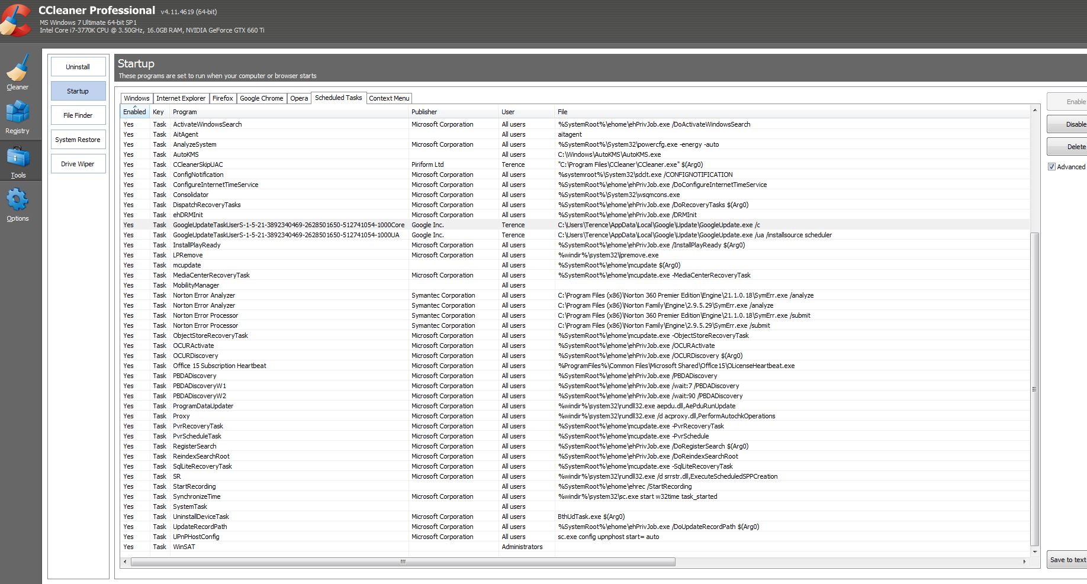Select the PvrScheduleTask row
Image resolution: width=1087 pixels, height=584 pixels.
pyautogui.click(x=575, y=436)
